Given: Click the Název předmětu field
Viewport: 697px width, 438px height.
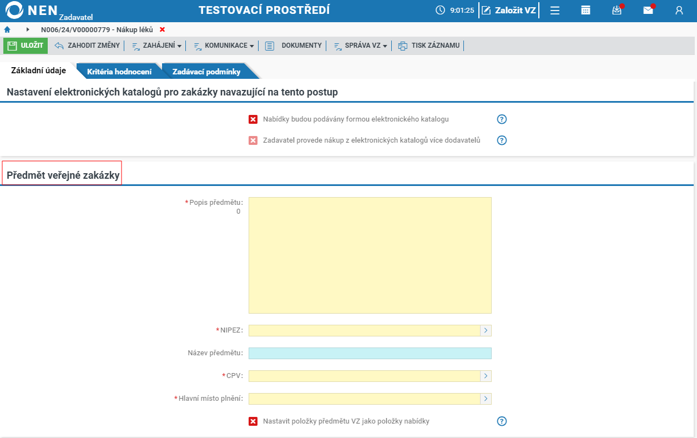Looking at the screenshot, I should (x=370, y=353).
